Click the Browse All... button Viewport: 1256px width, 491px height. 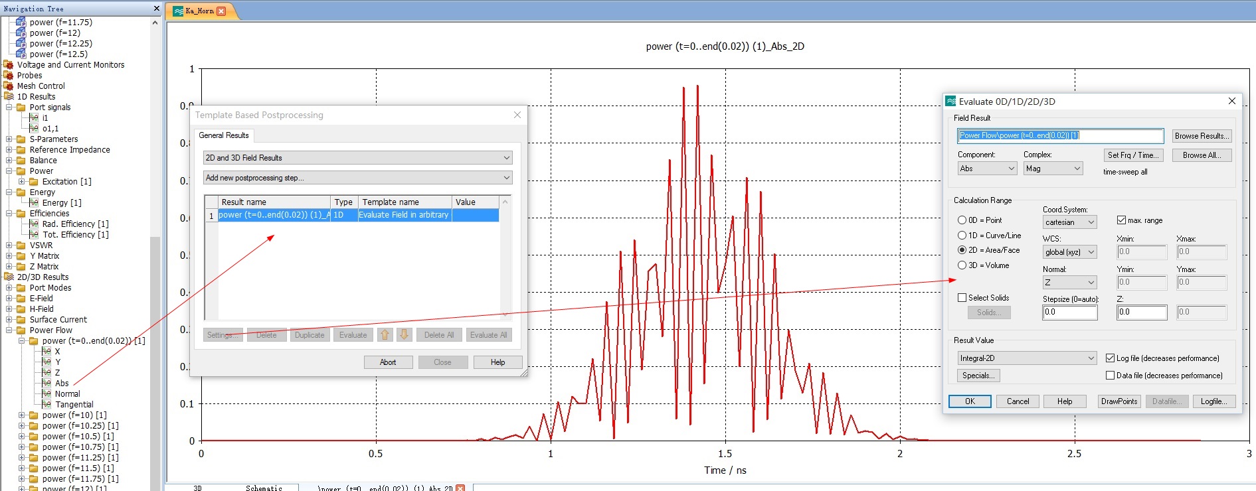[1202, 155]
